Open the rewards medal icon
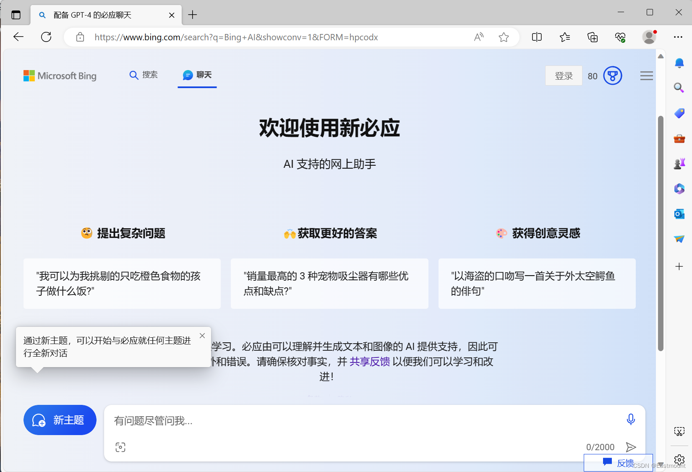This screenshot has width=692, height=472. point(613,76)
